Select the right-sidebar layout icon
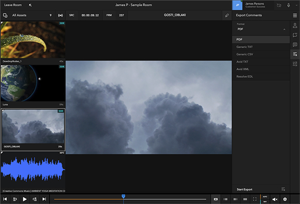This screenshot has width=300, height=204. (235, 199)
